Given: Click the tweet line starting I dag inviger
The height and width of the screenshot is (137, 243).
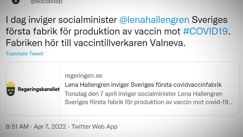Looking at the screenshot, I should coord(117,20).
